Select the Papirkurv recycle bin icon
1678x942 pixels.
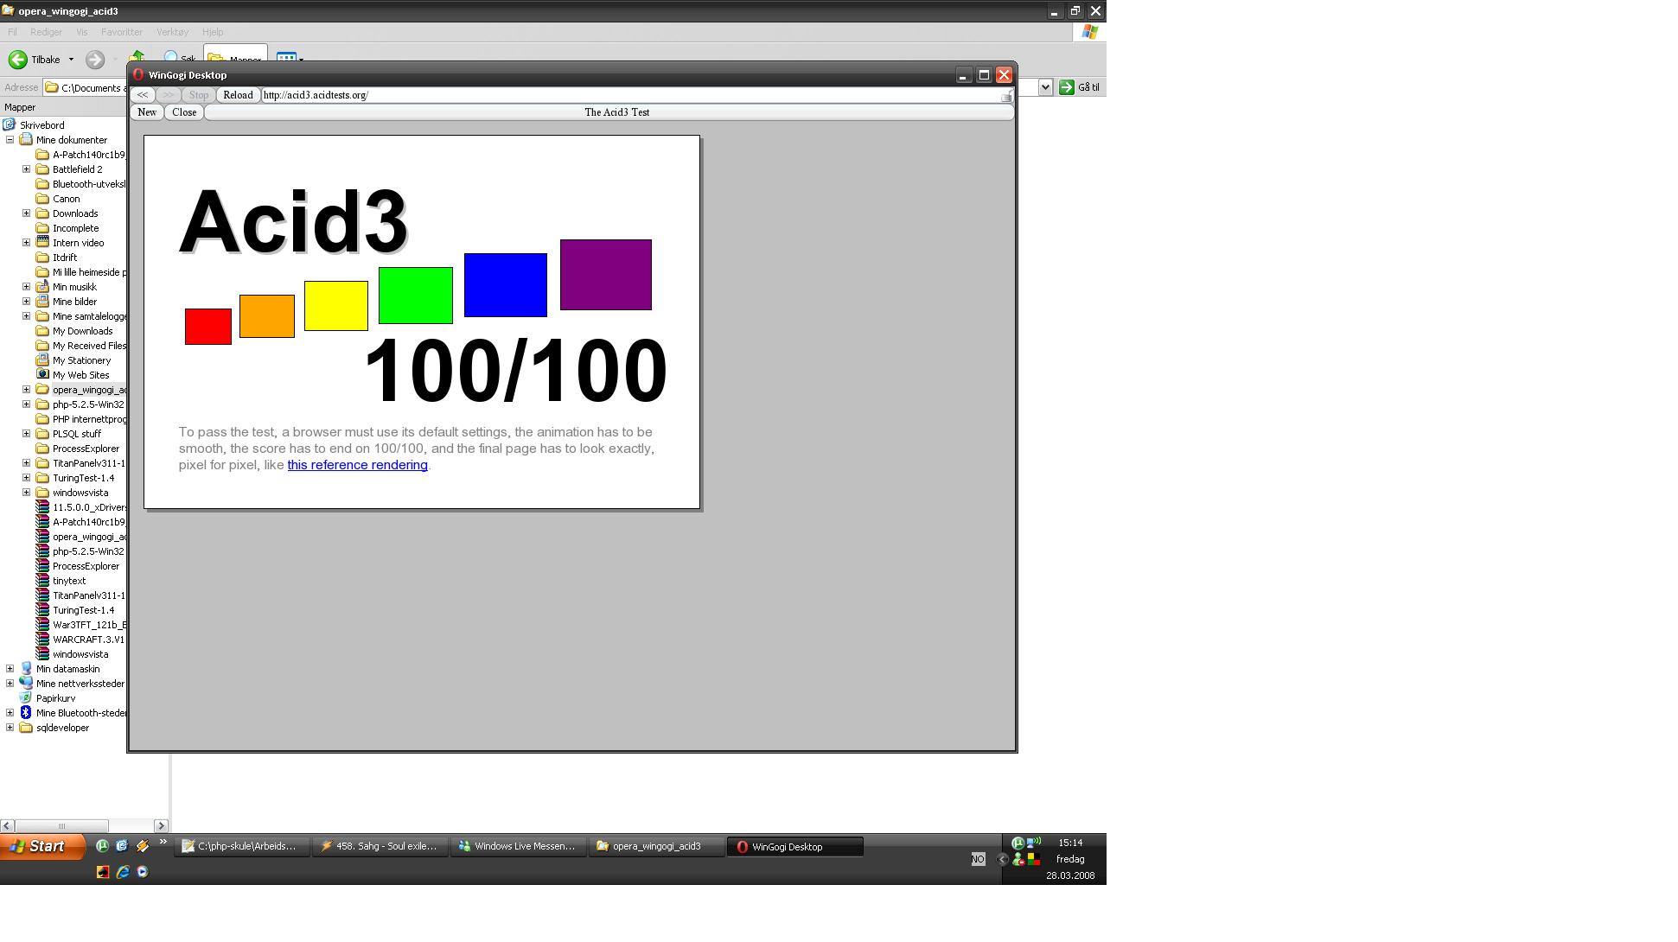(26, 698)
